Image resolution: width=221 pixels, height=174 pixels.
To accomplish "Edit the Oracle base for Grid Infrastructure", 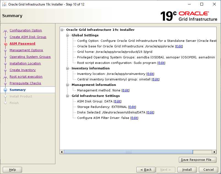I will point(179,46).
